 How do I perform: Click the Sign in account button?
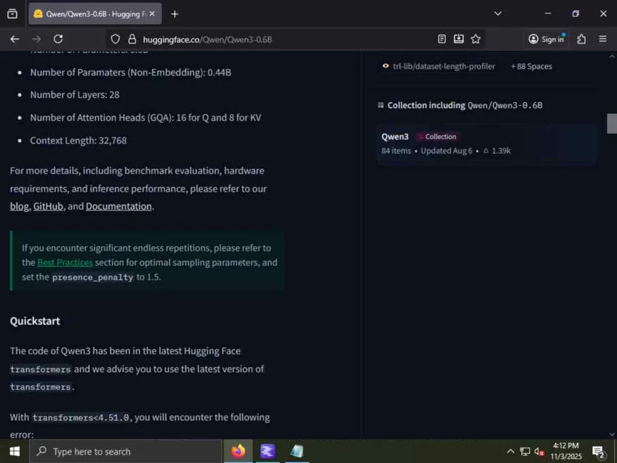coord(546,39)
